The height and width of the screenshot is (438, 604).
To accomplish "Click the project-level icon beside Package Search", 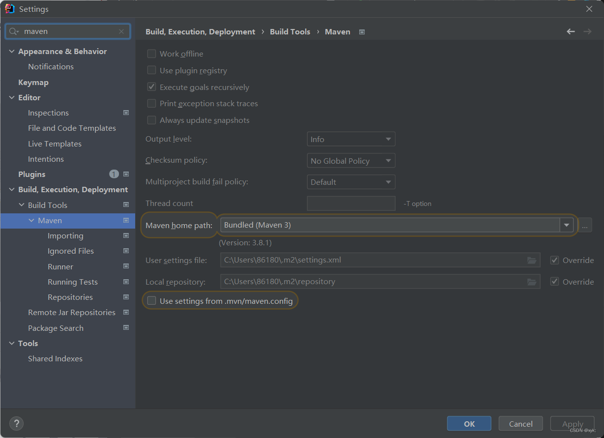I will [126, 328].
